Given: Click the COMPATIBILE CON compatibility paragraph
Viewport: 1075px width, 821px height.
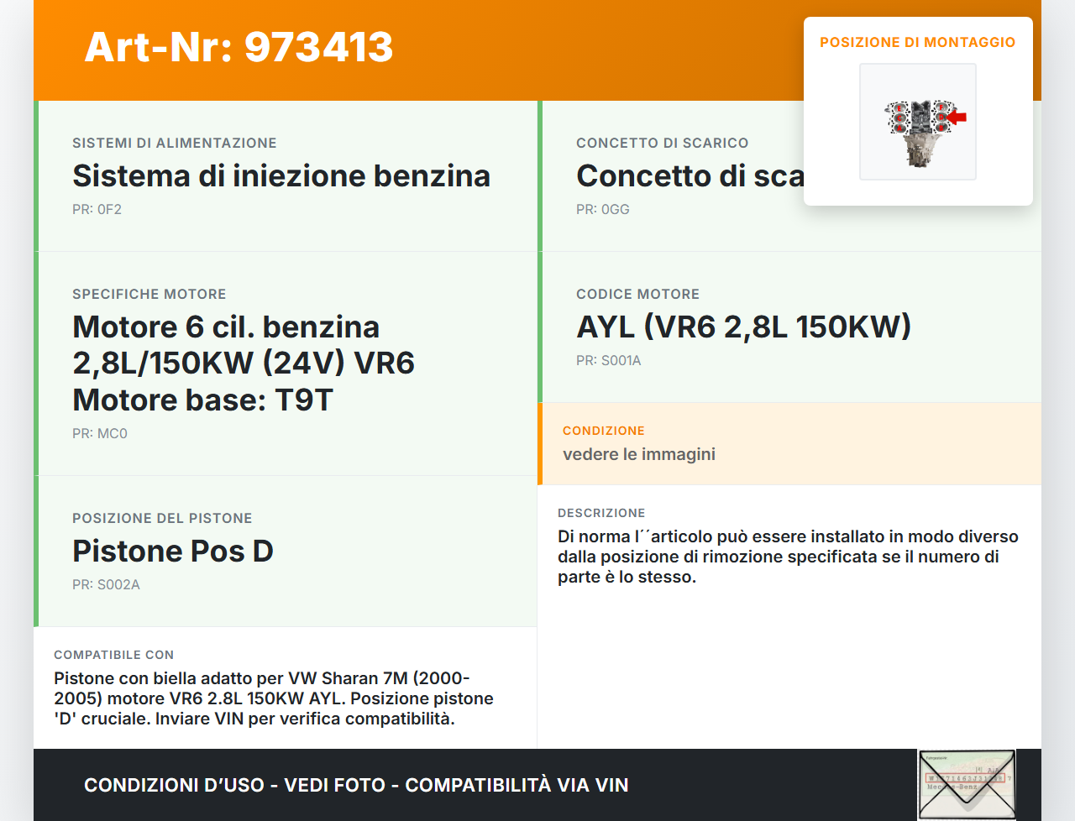Looking at the screenshot, I should (273, 698).
